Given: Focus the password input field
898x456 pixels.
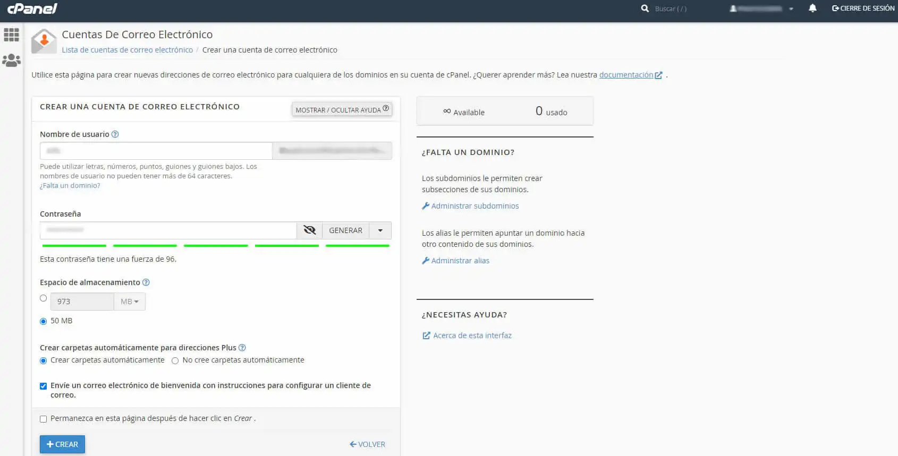Looking at the screenshot, I should [x=168, y=230].
